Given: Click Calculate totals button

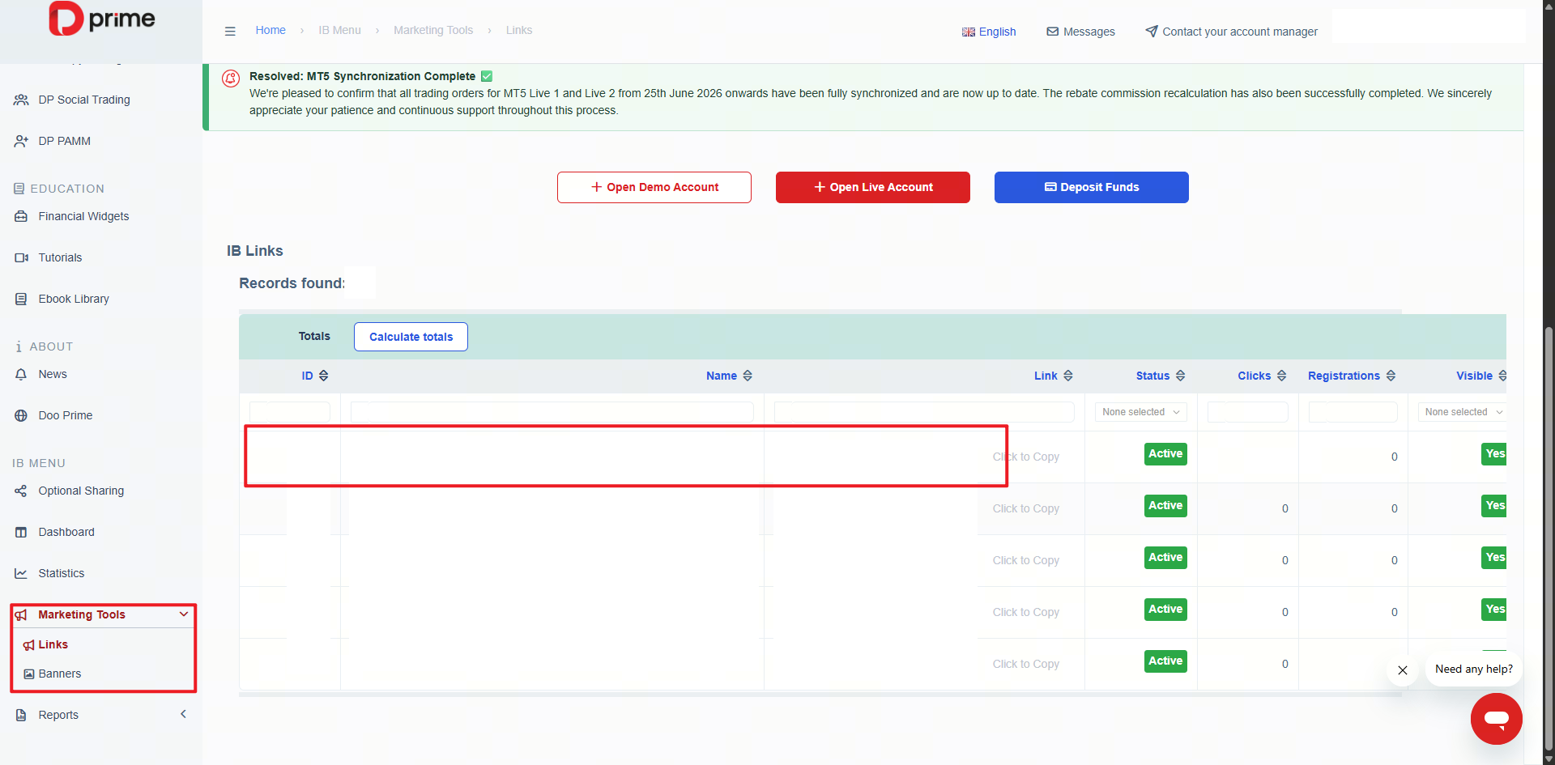Looking at the screenshot, I should [x=411, y=337].
